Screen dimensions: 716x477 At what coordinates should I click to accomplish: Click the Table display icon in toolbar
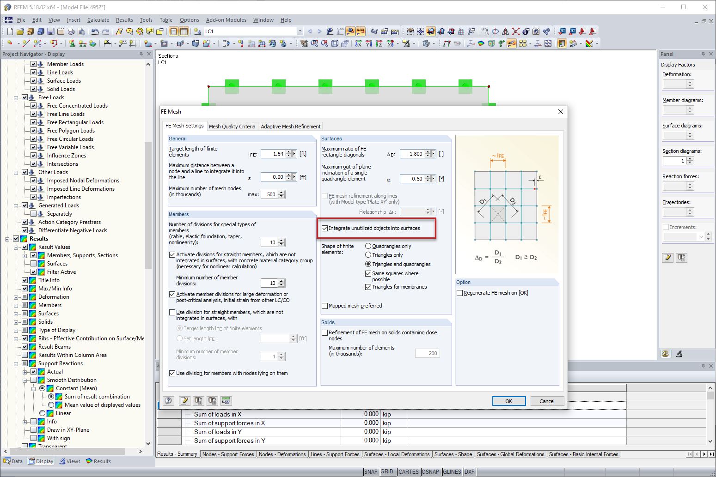coord(184,31)
